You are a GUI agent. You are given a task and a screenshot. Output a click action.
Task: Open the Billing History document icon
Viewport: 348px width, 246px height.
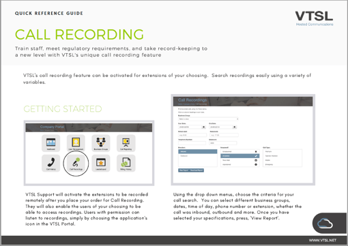(126, 163)
